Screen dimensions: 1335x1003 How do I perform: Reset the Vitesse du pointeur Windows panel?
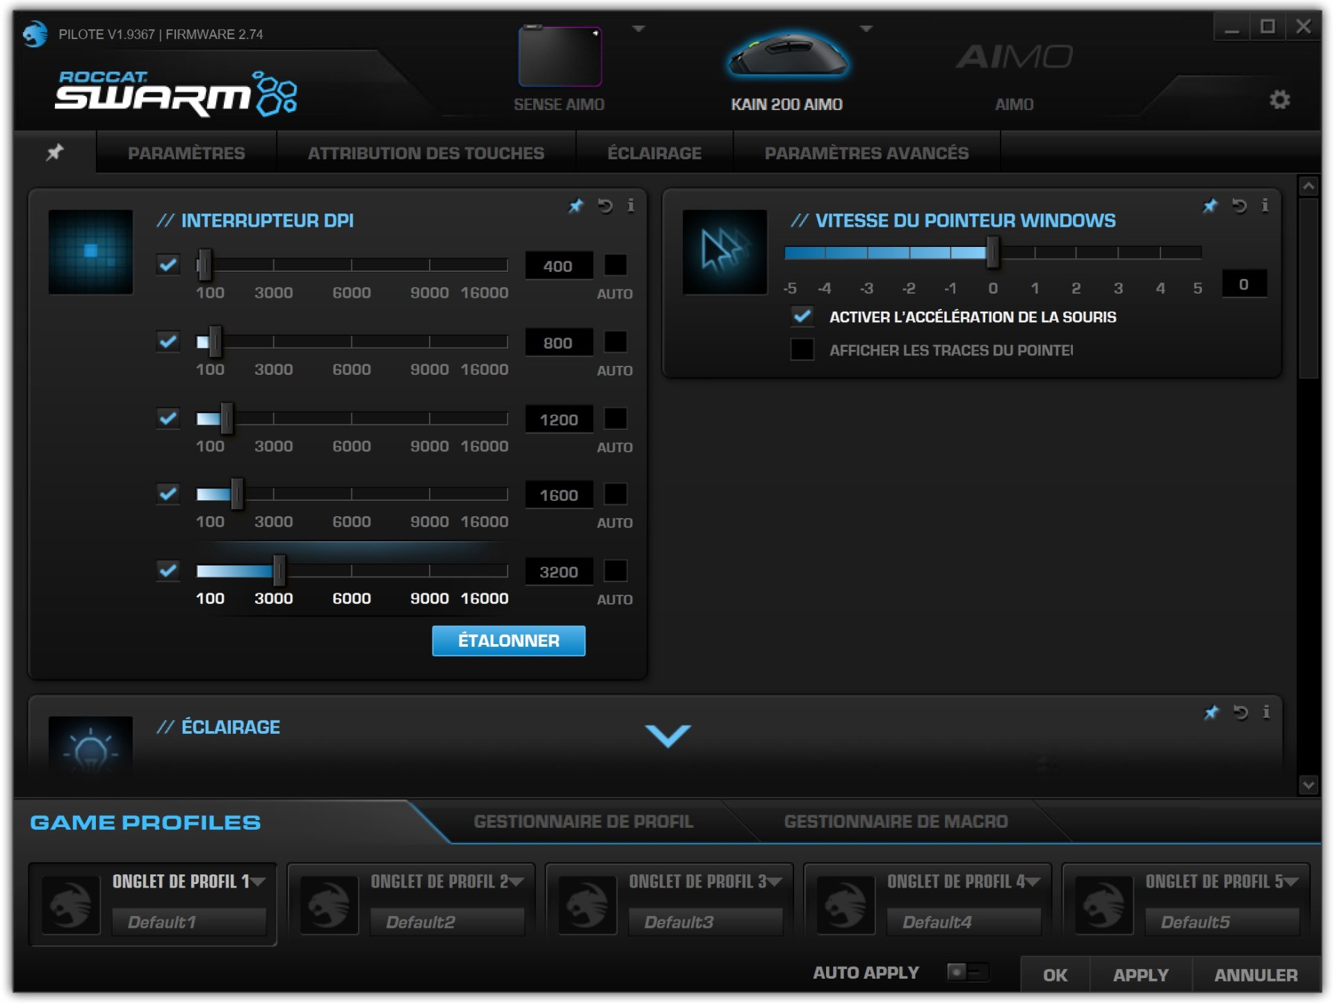coord(1239,206)
